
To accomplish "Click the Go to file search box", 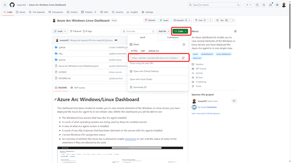I will pyautogui.click(x=138, y=31).
